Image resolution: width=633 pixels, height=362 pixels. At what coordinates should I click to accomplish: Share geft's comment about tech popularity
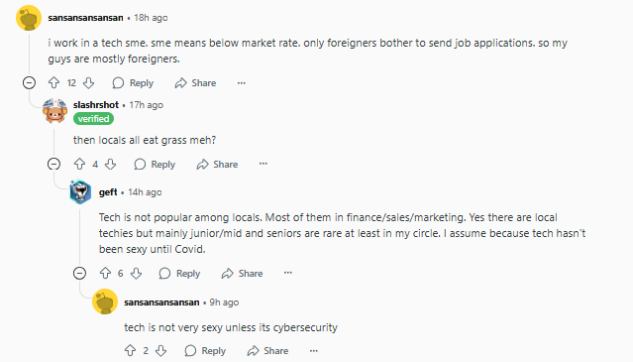click(243, 273)
